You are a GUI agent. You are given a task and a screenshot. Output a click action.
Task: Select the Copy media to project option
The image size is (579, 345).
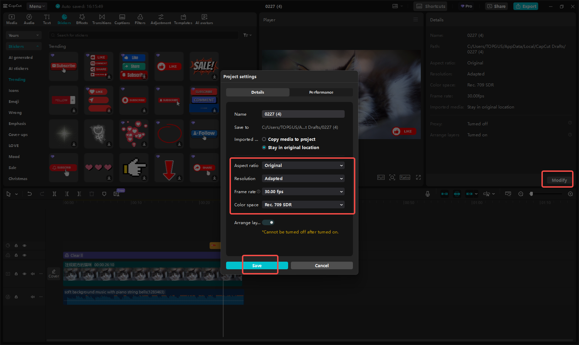click(264, 139)
